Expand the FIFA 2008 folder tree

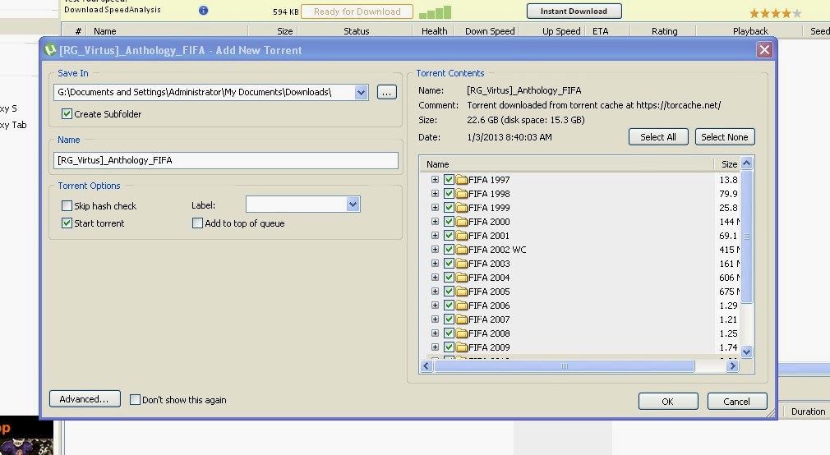point(435,333)
